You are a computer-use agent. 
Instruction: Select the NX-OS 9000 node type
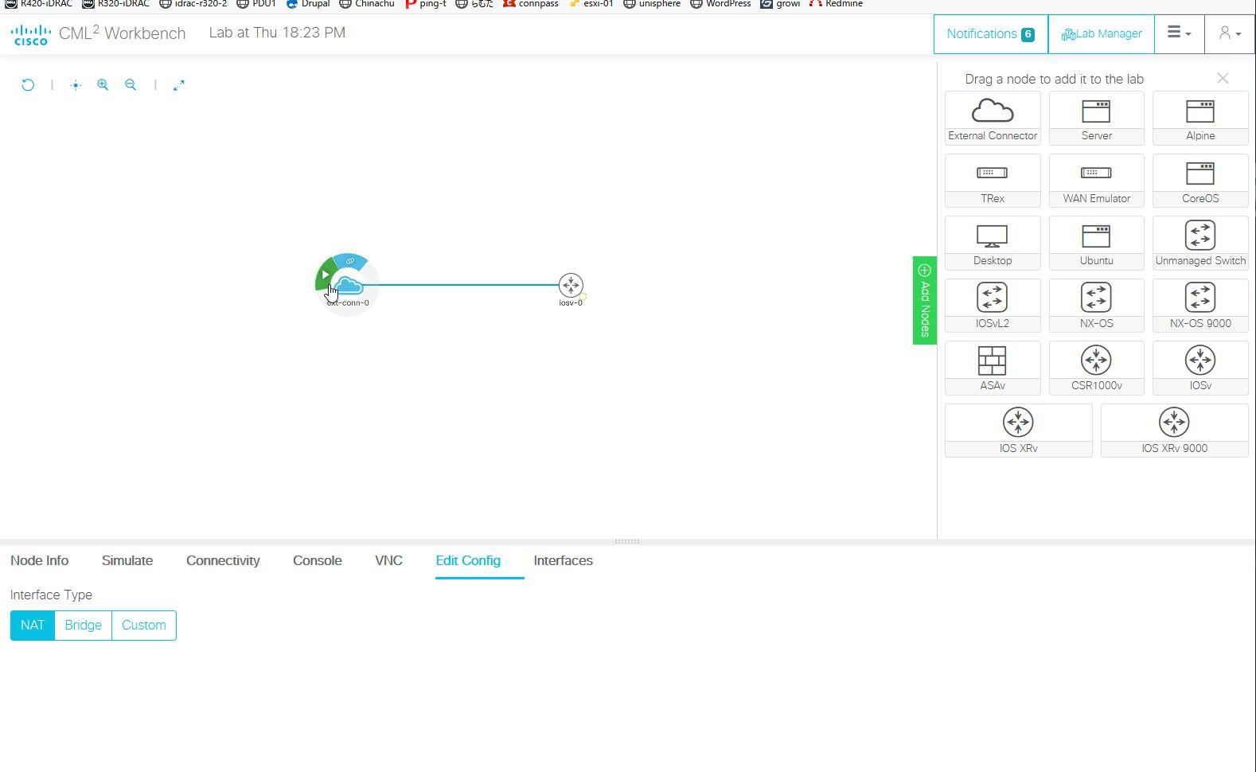point(1200,306)
